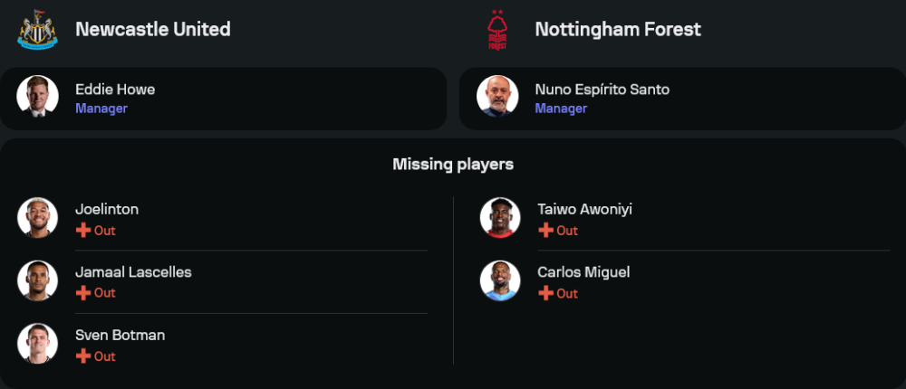Image resolution: width=906 pixels, height=389 pixels.
Task: Click the Nottingham Forest club crest
Action: click(x=496, y=30)
